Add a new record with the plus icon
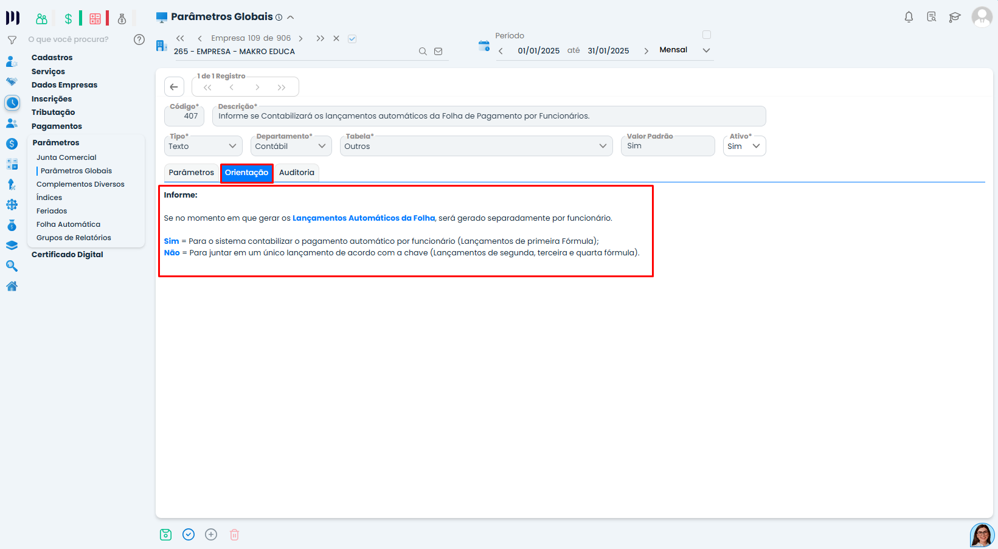 pos(211,534)
